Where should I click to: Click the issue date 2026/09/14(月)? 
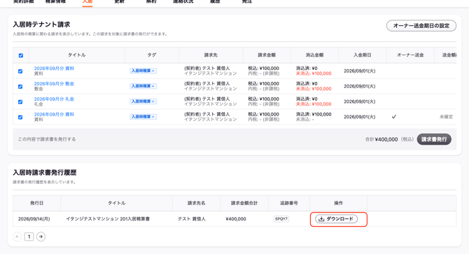(x=34, y=219)
